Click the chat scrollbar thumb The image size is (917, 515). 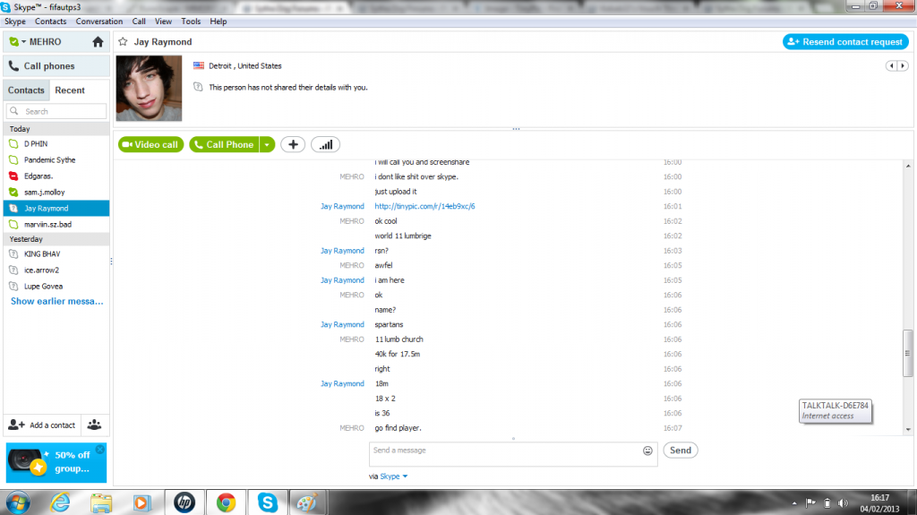click(x=908, y=353)
